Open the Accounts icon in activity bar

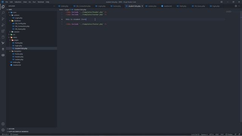pos(3,124)
